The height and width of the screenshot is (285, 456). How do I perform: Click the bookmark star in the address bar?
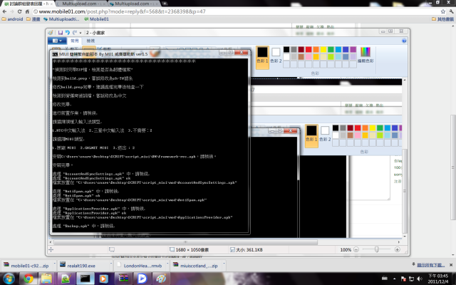(443, 11)
